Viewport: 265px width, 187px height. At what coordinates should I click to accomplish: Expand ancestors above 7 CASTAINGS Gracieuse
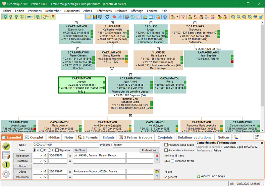click(195, 23)
